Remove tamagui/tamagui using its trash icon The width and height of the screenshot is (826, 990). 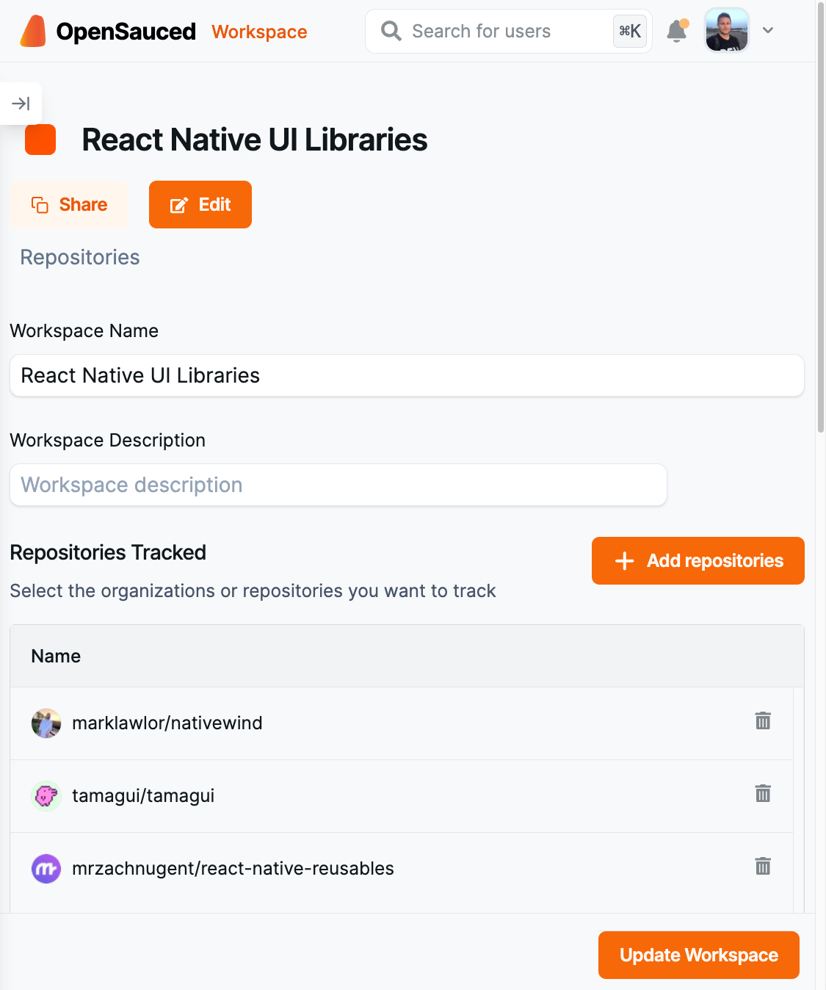pos(763,794)
